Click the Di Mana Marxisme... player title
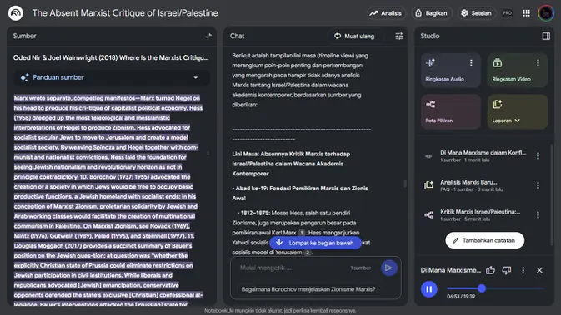Image resolution: width=561 pixels, height=315 pixels. coord(451,270)
